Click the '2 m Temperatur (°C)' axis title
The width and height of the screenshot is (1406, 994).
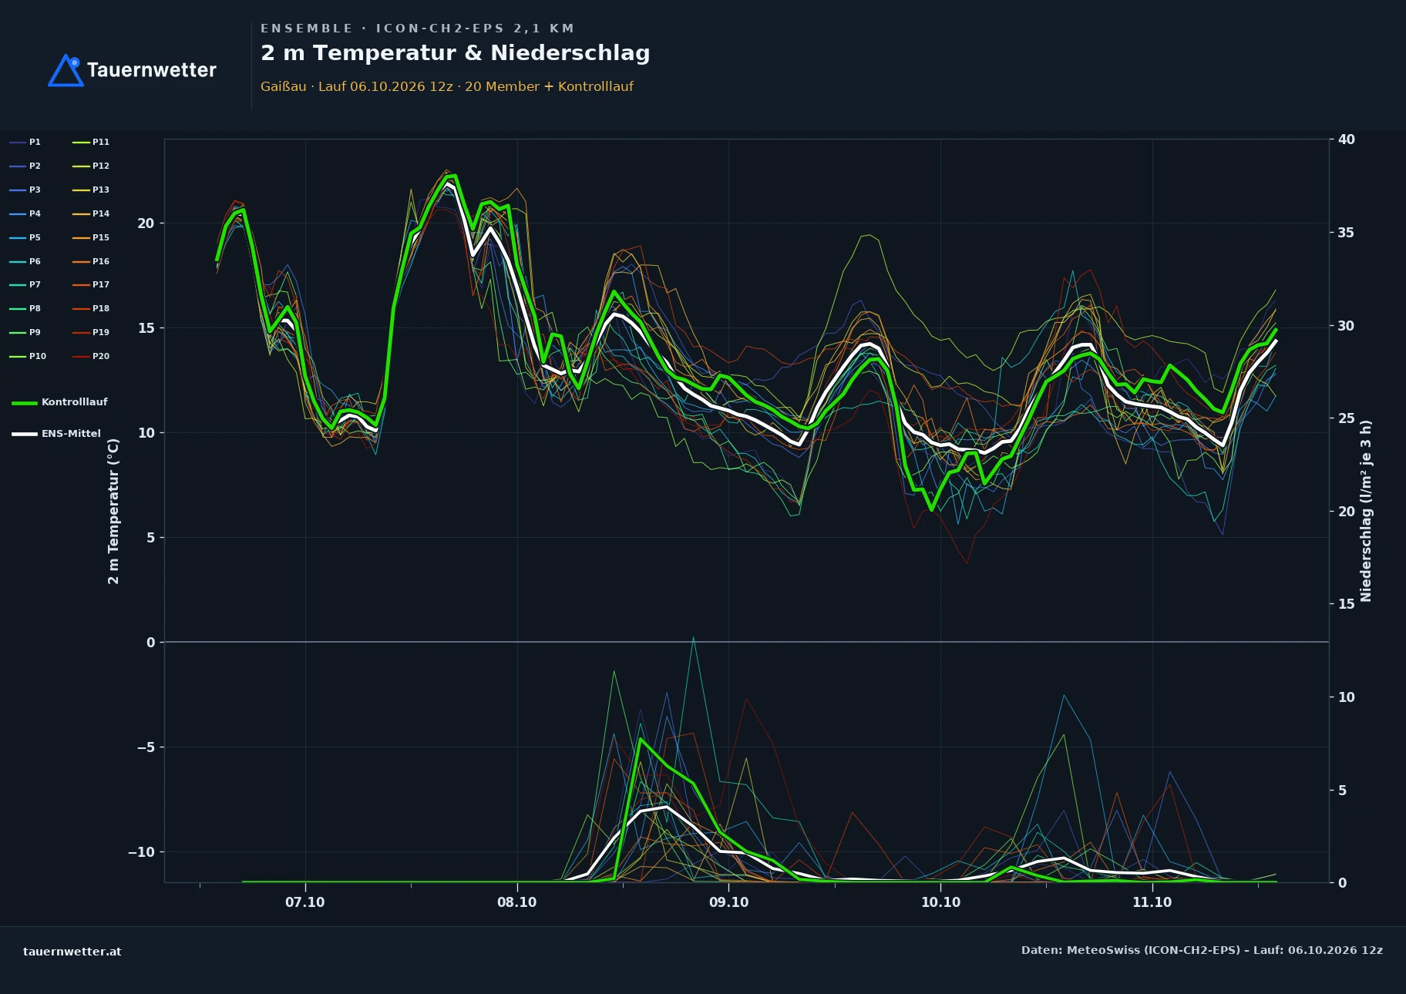(113, 511)
